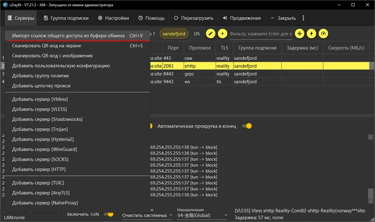Sort by Группа подписки column header
Viewport: 375px width, 222px height.
[x=257, y=48]
